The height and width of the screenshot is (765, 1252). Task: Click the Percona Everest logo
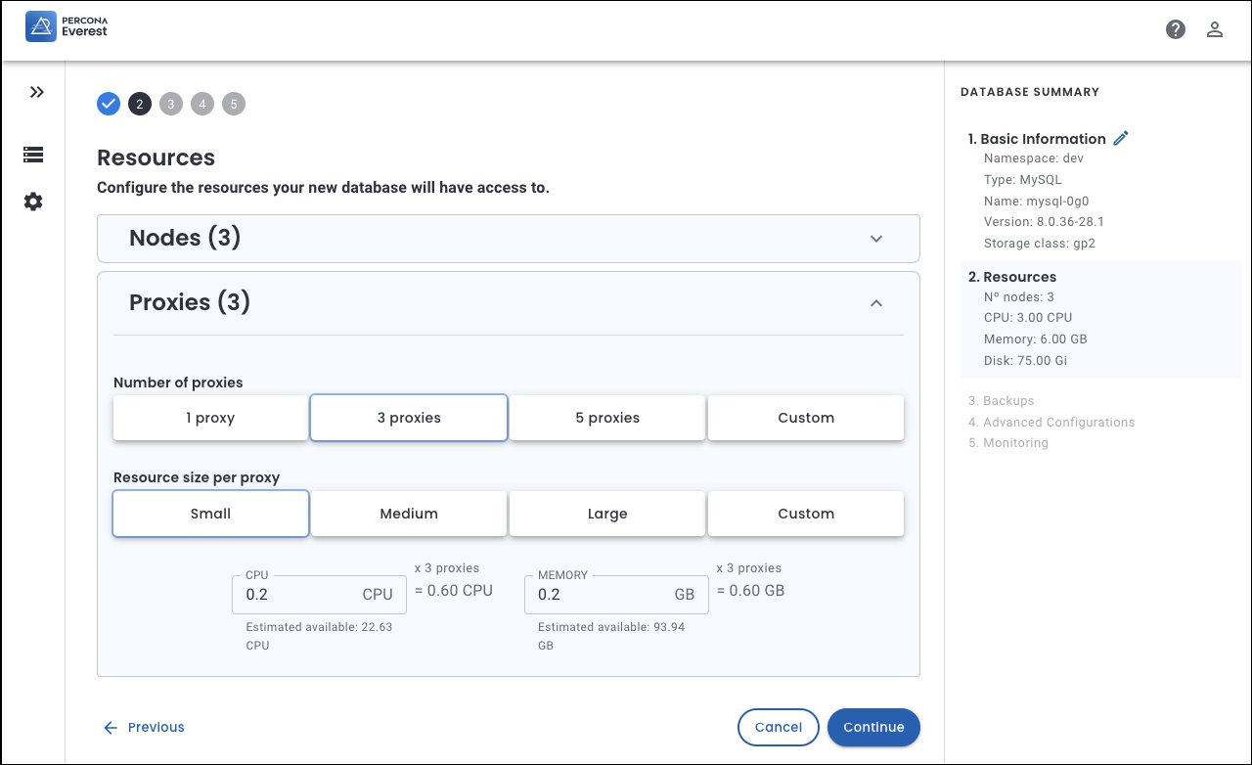pyautogui.click(x=67, y=27)
